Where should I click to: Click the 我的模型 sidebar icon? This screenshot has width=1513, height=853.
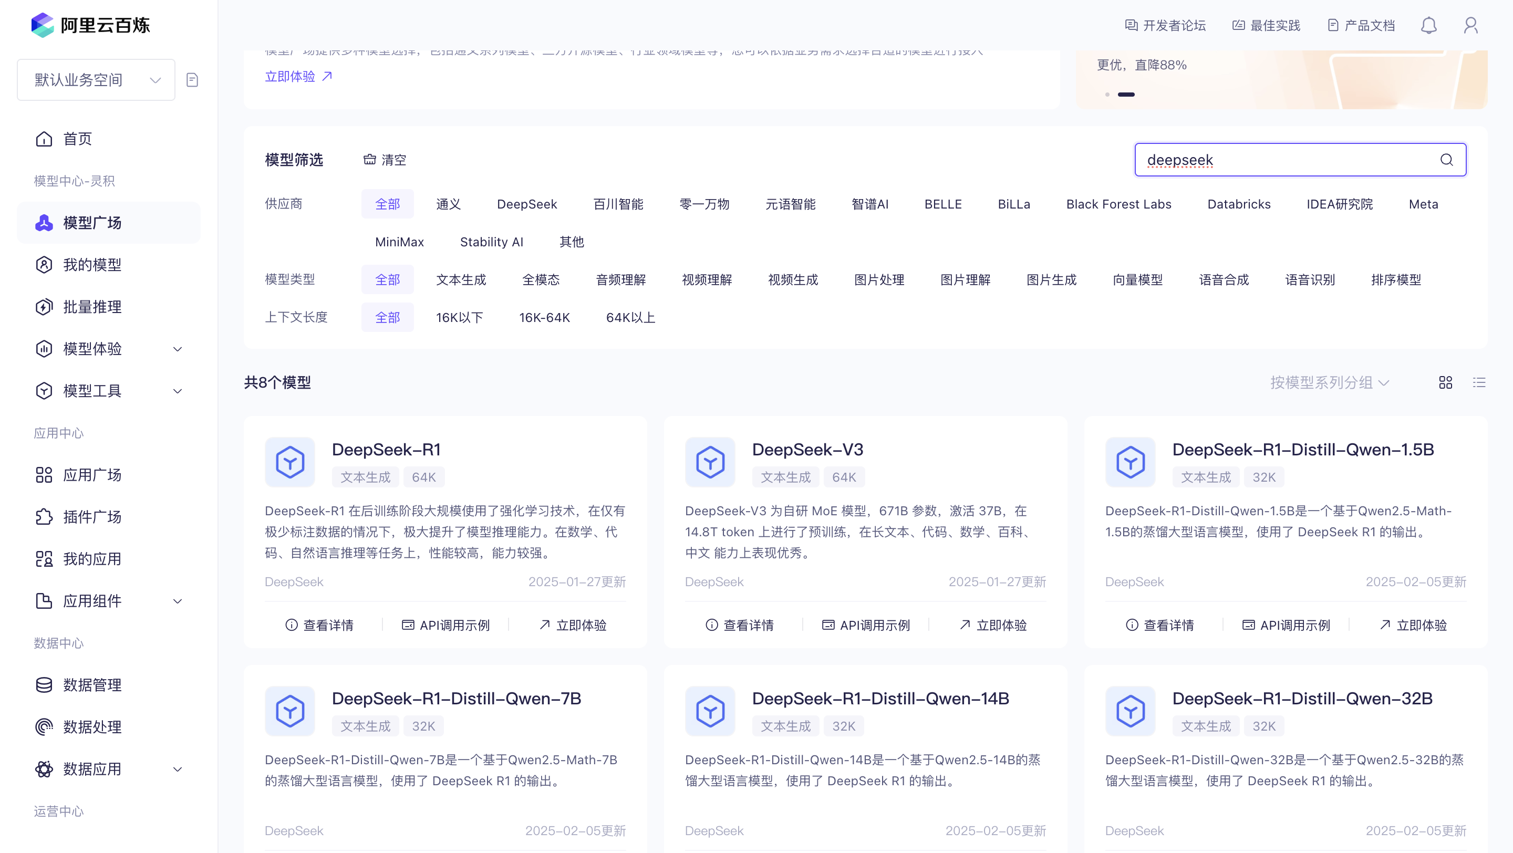(x=44, y=265)
